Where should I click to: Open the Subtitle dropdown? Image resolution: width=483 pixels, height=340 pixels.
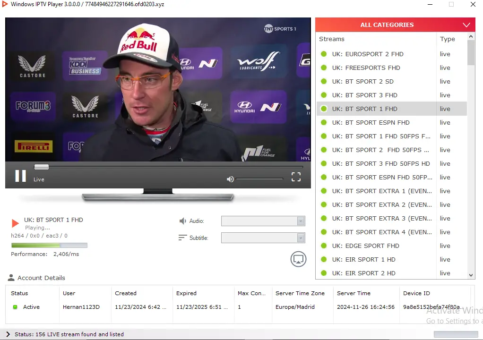263,238
